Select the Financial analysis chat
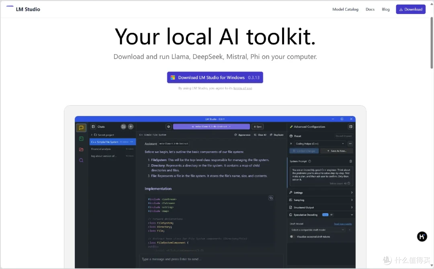Image resolution: width=434 pixels, height=269 pixels. coord(113,149)
